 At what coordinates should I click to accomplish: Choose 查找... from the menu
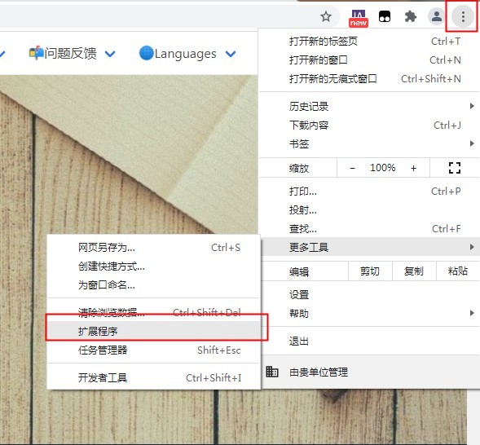pyautogui.click(x=369, y=229)
